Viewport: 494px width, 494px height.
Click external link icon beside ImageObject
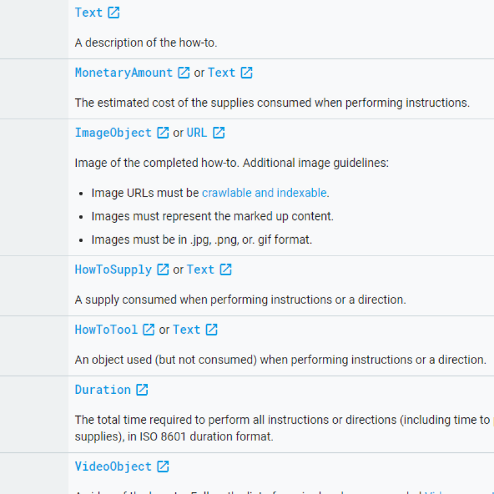click(163, 133)
